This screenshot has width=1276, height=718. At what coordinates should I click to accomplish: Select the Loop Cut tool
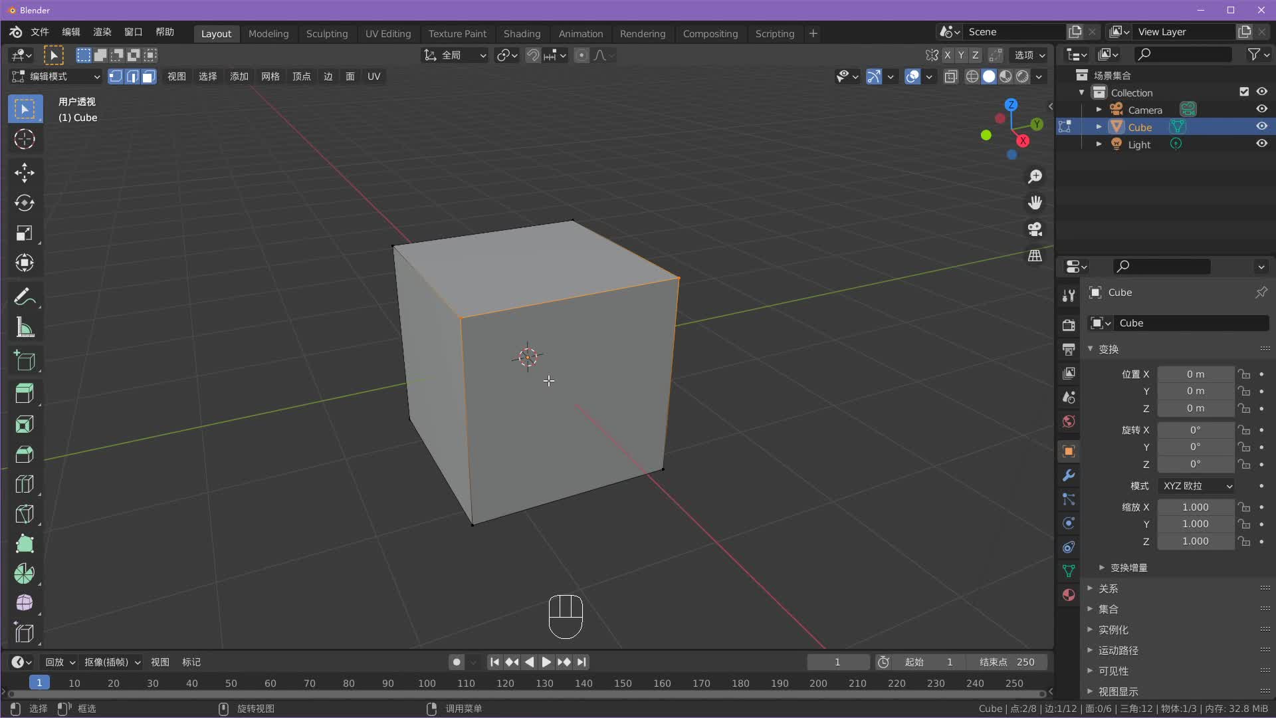[25, 484]
